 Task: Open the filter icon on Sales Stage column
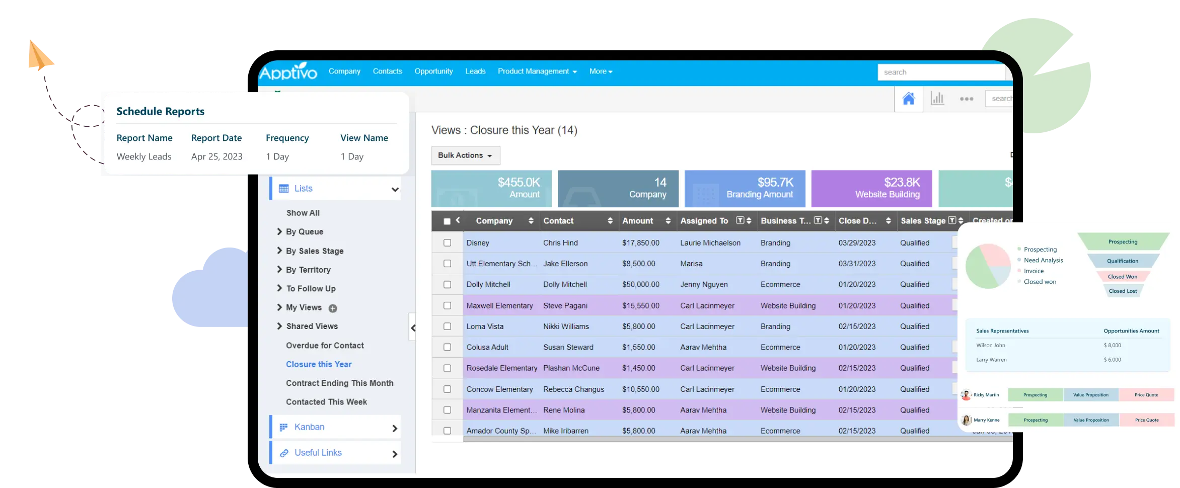(x=951, y=220)
